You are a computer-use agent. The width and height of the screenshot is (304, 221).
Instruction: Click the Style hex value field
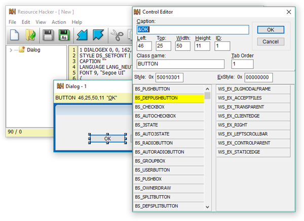point(169,77)
